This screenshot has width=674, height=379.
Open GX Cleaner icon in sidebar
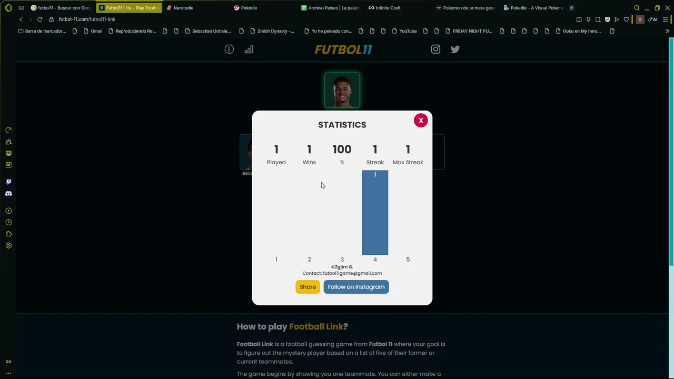coord(8,142)
